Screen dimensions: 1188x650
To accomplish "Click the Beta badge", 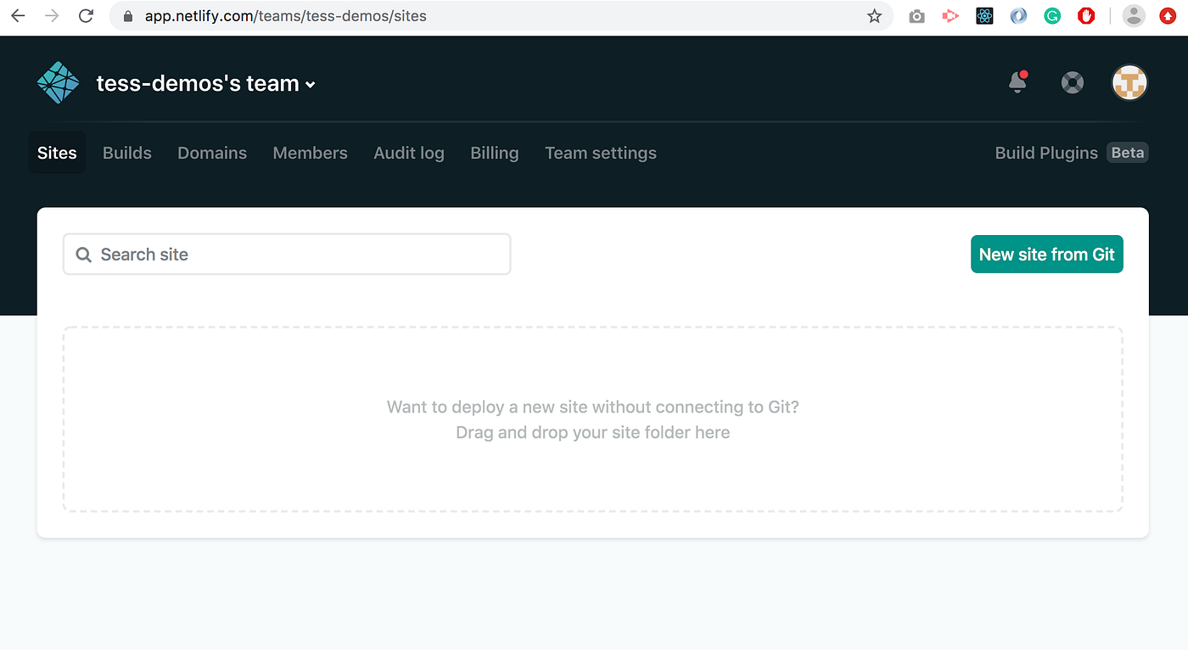I will tap(1128, 153).
